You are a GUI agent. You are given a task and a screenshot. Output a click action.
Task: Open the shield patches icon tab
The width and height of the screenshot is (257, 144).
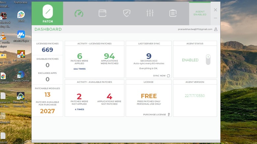click(x=127, y=13)
